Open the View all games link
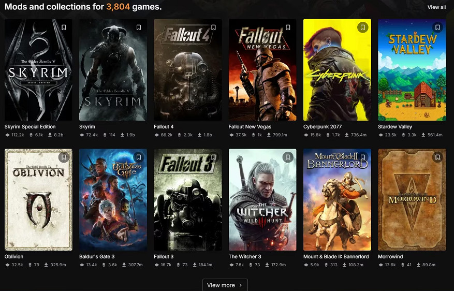This screenshot has height=291, width=454. click(436, 7)
